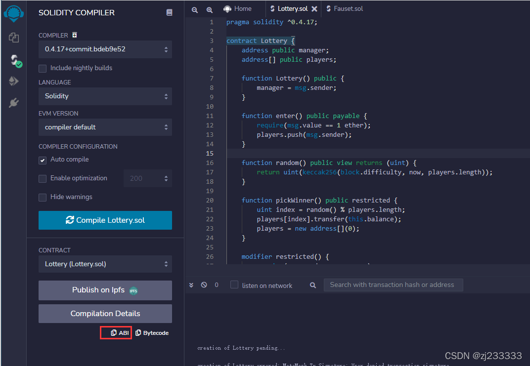Click the transaction hash search field
The width and height of the screenshot is (530, 366).
point(393,285)
